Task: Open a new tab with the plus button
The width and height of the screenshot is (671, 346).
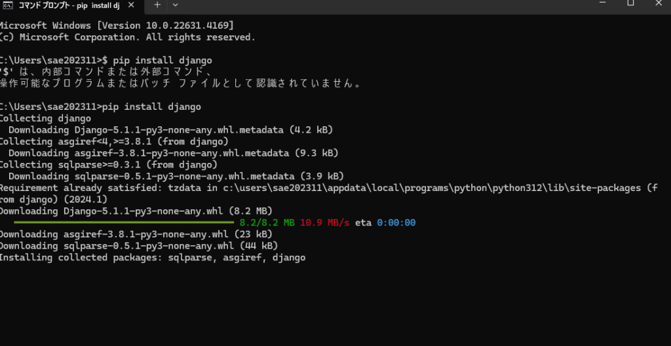Action: pyautogui.click(x=157, y=5)
